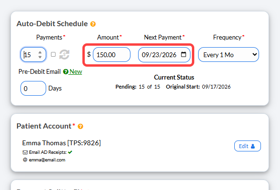This screenshot has height=190, width=280.
Task: Open the New link beside Pre-Debit Email
Action: (76, 71)
